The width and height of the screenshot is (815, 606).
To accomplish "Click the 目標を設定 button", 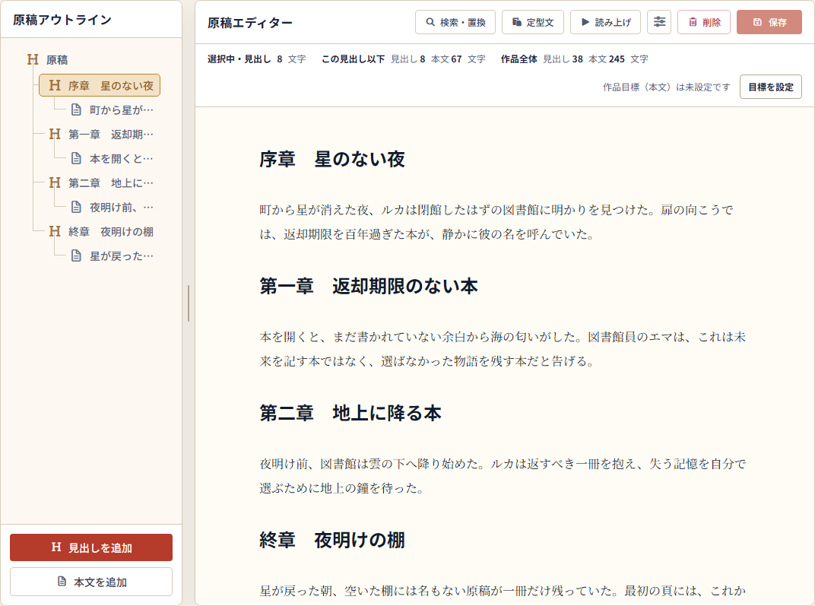I will 770,87.
